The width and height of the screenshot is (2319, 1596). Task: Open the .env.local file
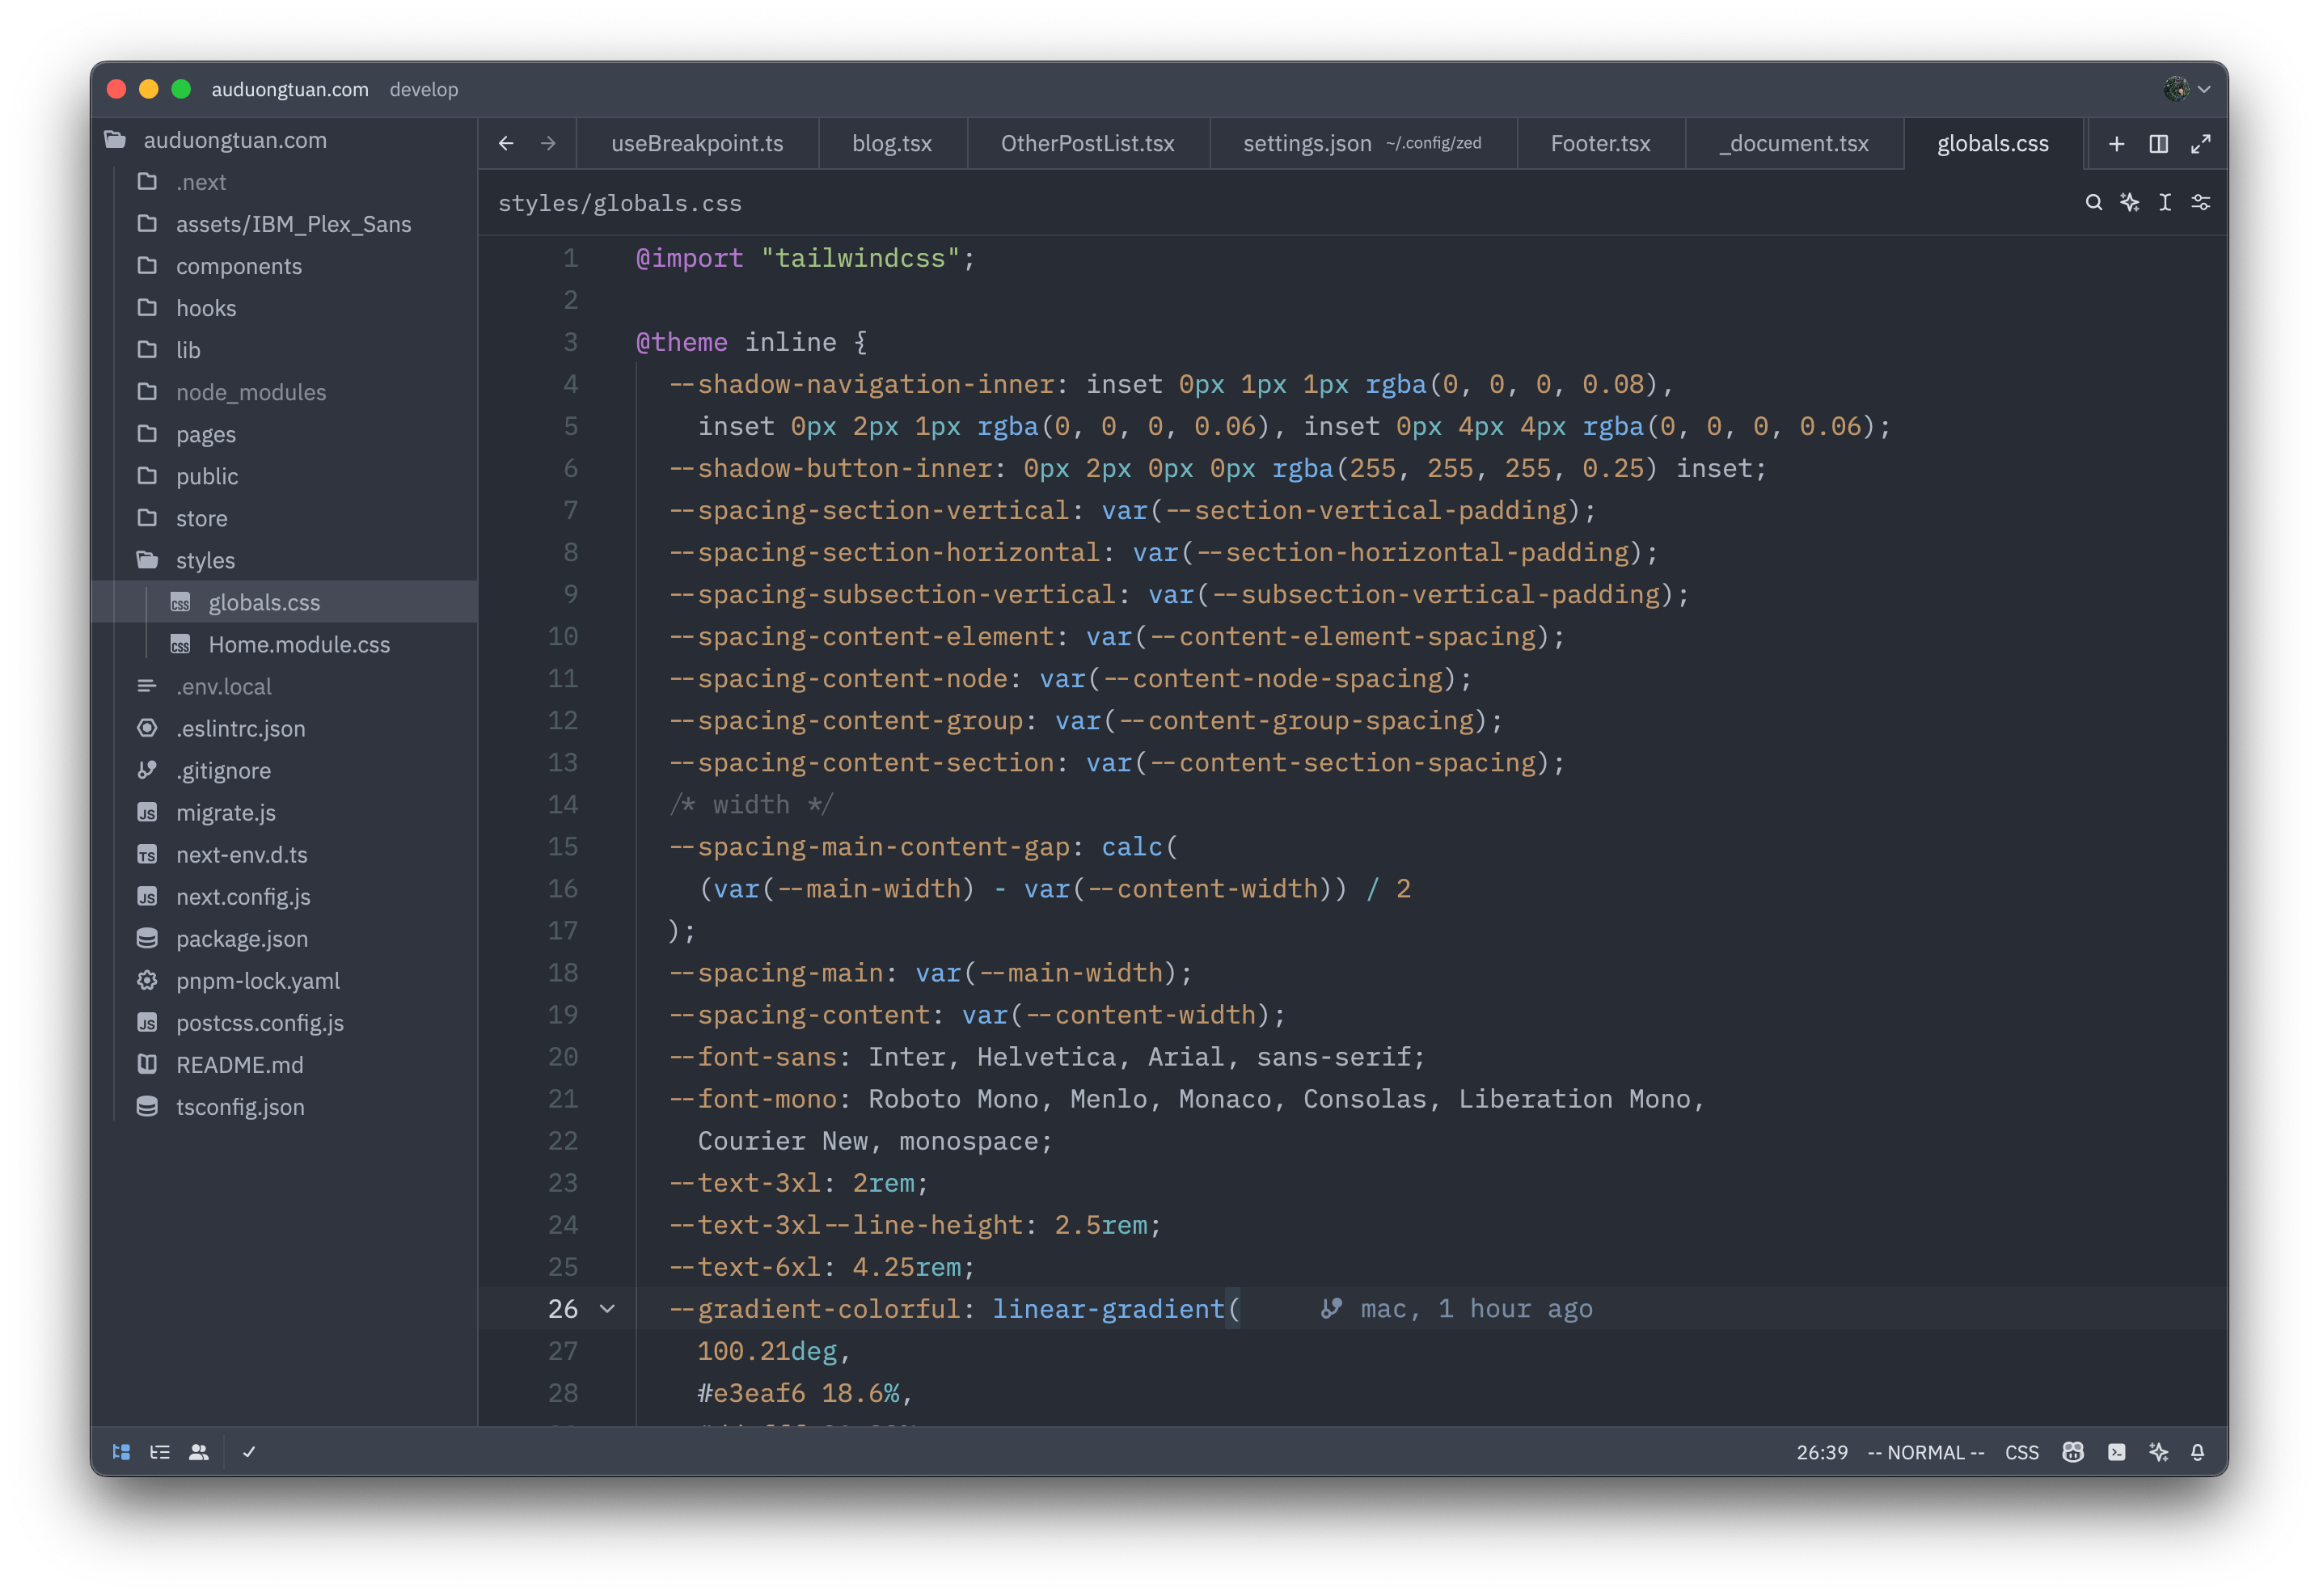284,686
